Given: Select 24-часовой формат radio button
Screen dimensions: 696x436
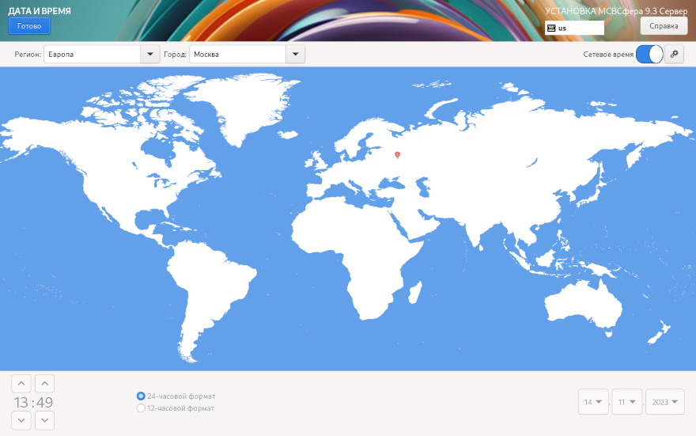Looking at the screenshot, I should coord(141,396).
